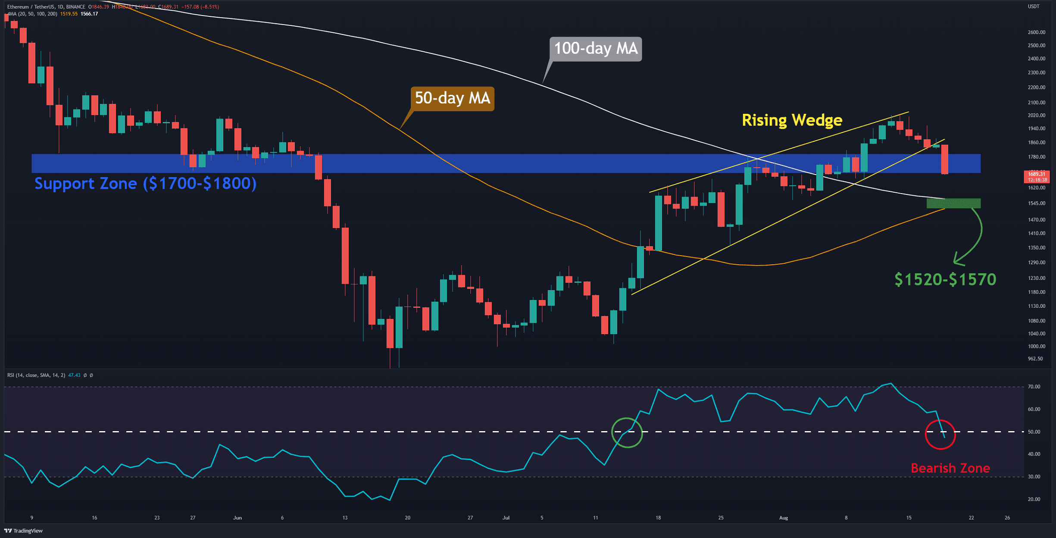Click the $1520-$1570 text annotation
Screen dimensions: 1056x538
coord(945,279)
